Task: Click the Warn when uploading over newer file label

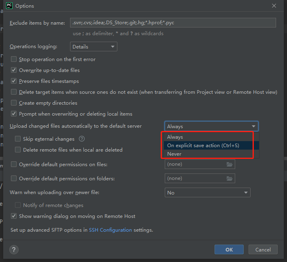Action: coord(55,192)
